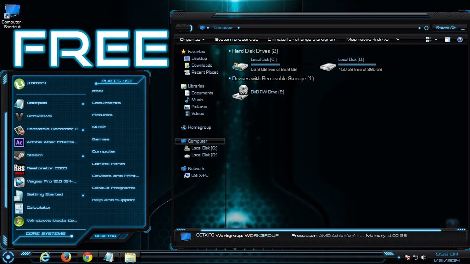Open the Organize dropdown menu
The image size is (470, 264).
click(192, 40)
